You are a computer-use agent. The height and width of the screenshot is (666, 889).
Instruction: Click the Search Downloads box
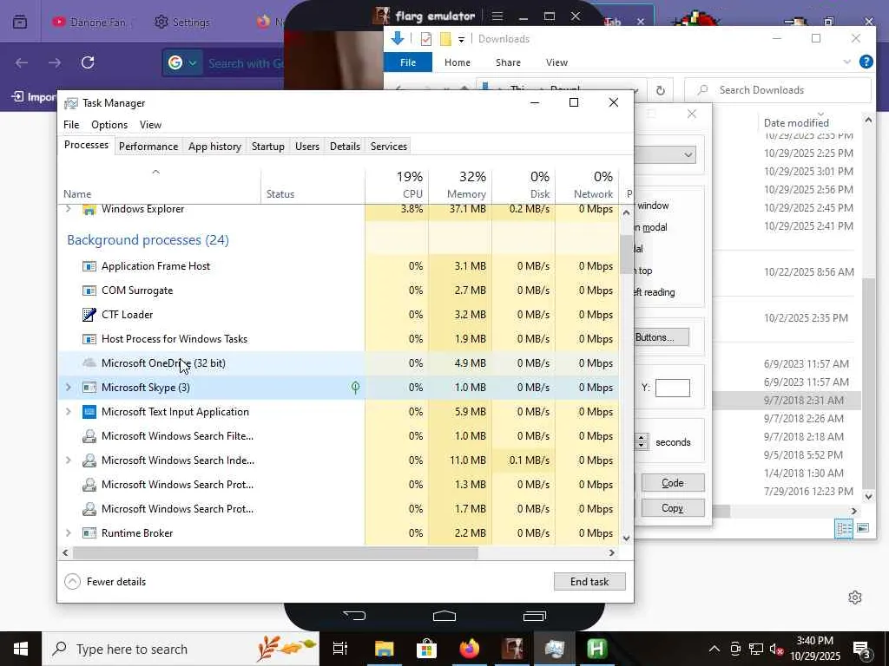pos(777,90)
